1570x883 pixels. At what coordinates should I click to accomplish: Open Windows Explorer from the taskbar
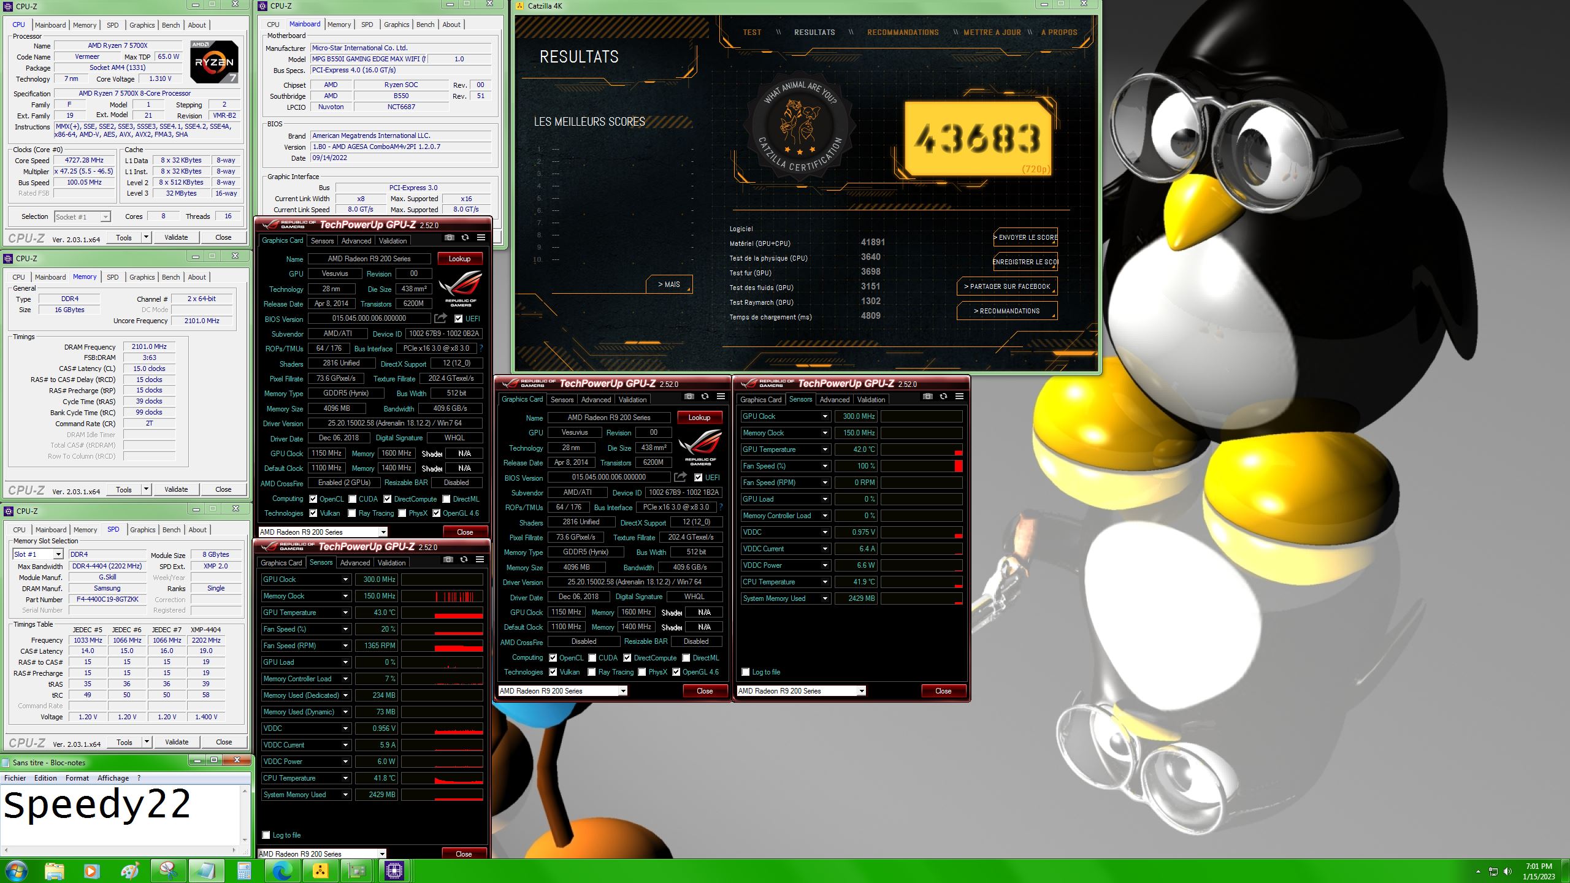click(x=54, y=871)
